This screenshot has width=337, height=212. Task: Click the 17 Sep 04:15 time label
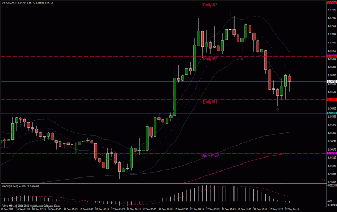point(134,209)
